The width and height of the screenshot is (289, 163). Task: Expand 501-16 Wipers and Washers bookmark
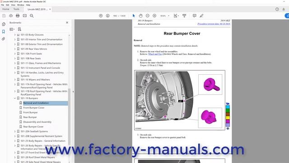click(15, 80)
